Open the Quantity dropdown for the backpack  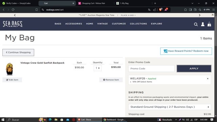[x=98, y=68]
